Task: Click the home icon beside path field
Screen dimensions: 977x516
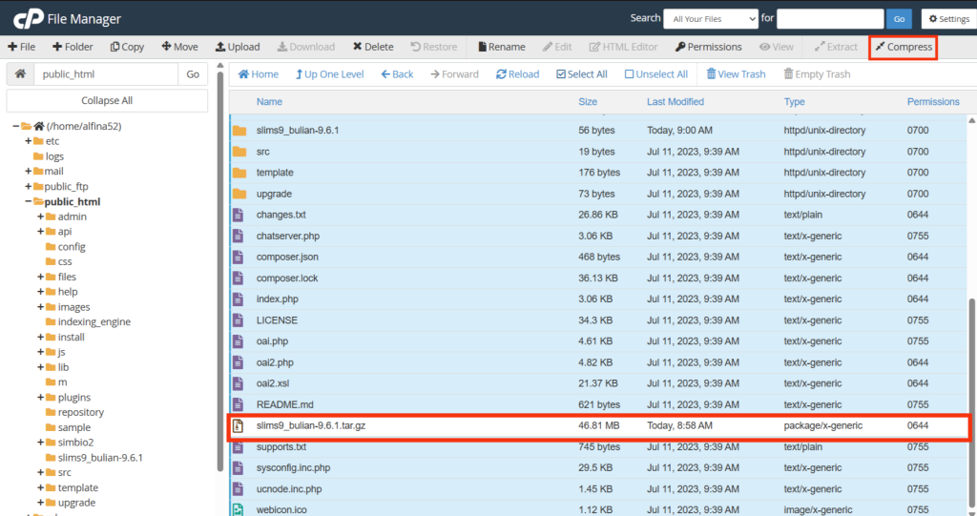Action: 20,74
